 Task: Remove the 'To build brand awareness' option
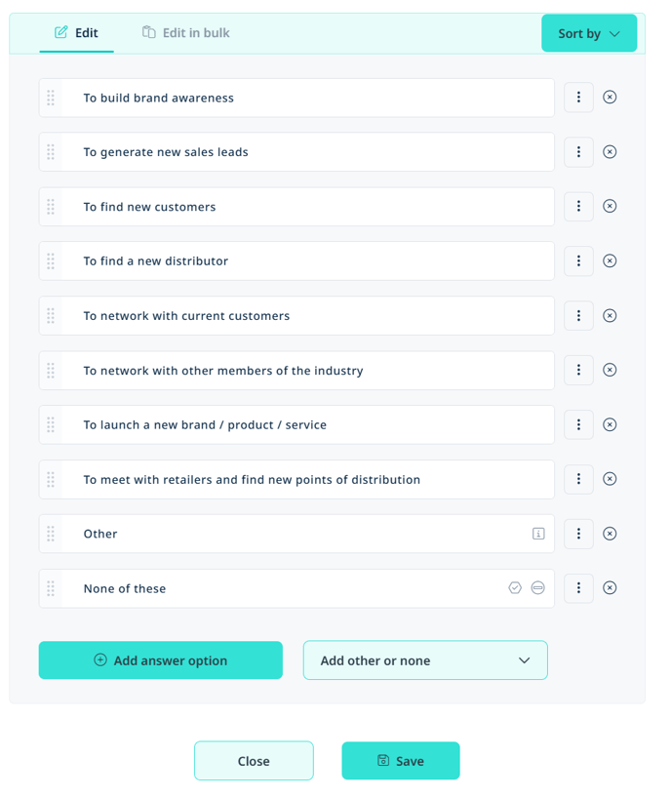610,98
